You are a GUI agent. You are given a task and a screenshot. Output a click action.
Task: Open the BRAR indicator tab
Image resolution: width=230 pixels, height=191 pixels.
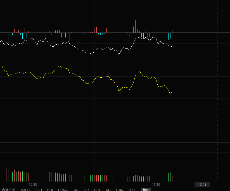pyautogui.click(x=63, y=190)
